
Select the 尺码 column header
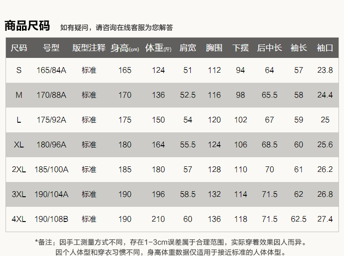pos(19,48)
